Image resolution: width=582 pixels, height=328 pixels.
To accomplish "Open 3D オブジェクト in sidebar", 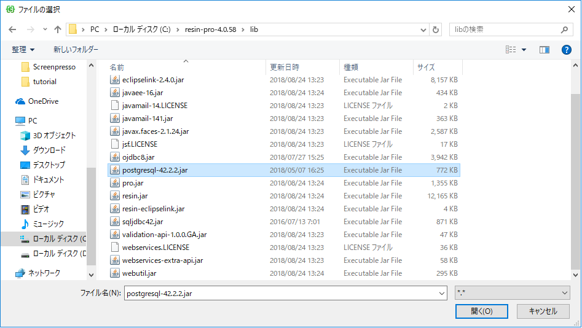I will click(x=48, y=135).
